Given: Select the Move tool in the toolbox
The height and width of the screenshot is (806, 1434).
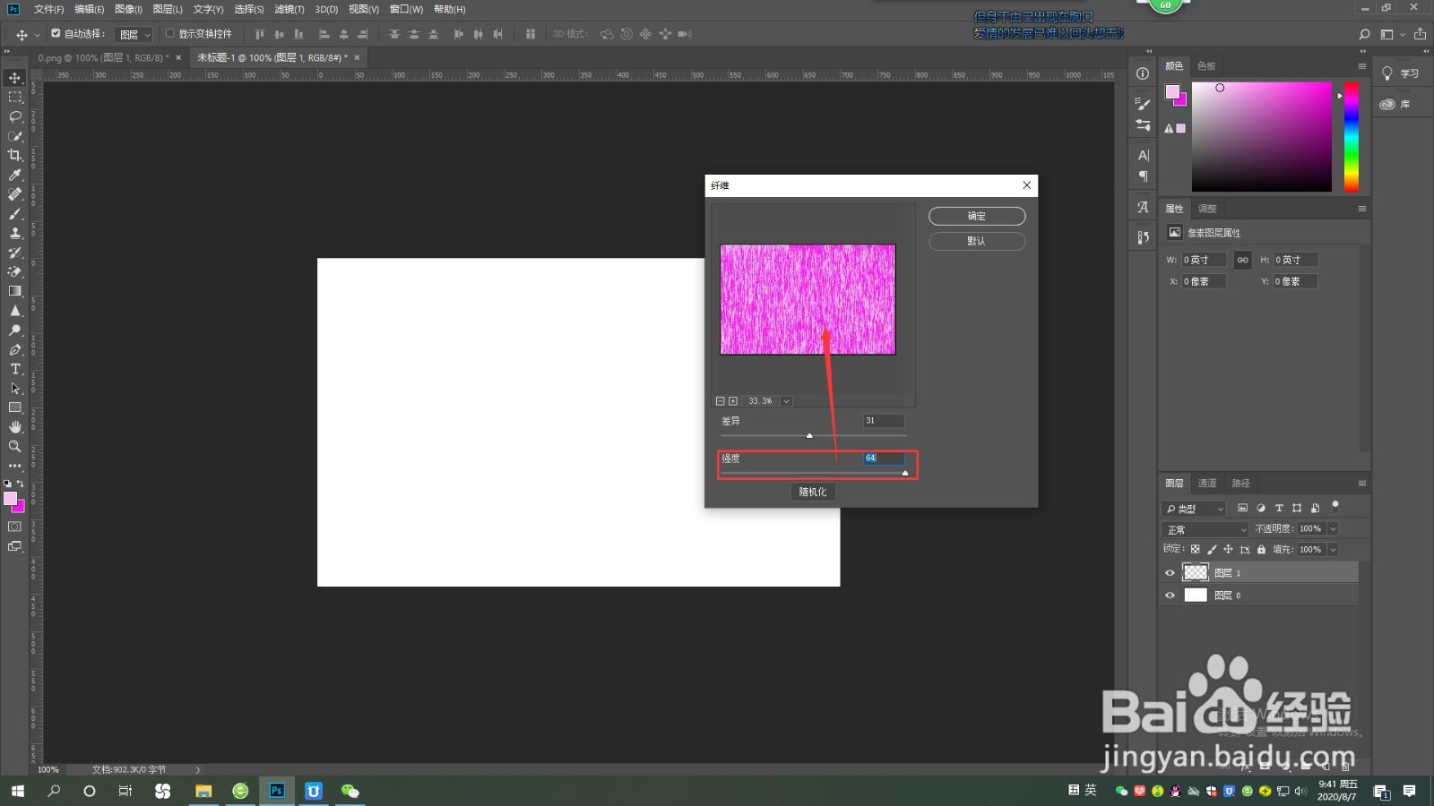Looking at the screenshot, I should pos(15,78).
